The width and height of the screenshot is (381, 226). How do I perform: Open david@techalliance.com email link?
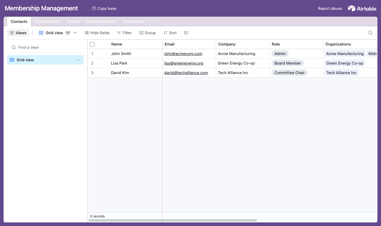(x=186, y=73)
